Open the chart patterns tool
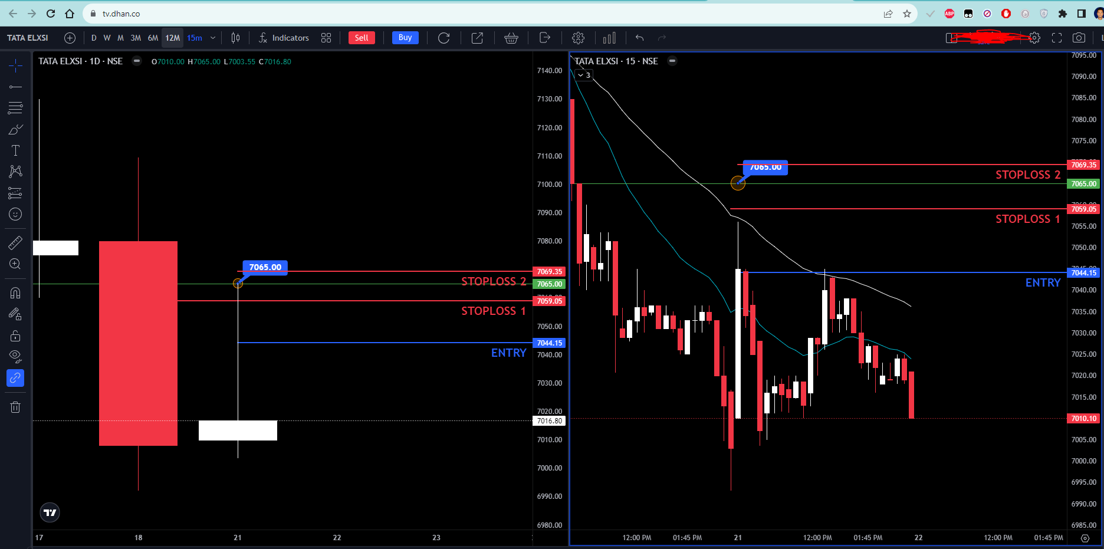Image resolution: width=1104 pixels, height=549 pixels. [15, 172]
